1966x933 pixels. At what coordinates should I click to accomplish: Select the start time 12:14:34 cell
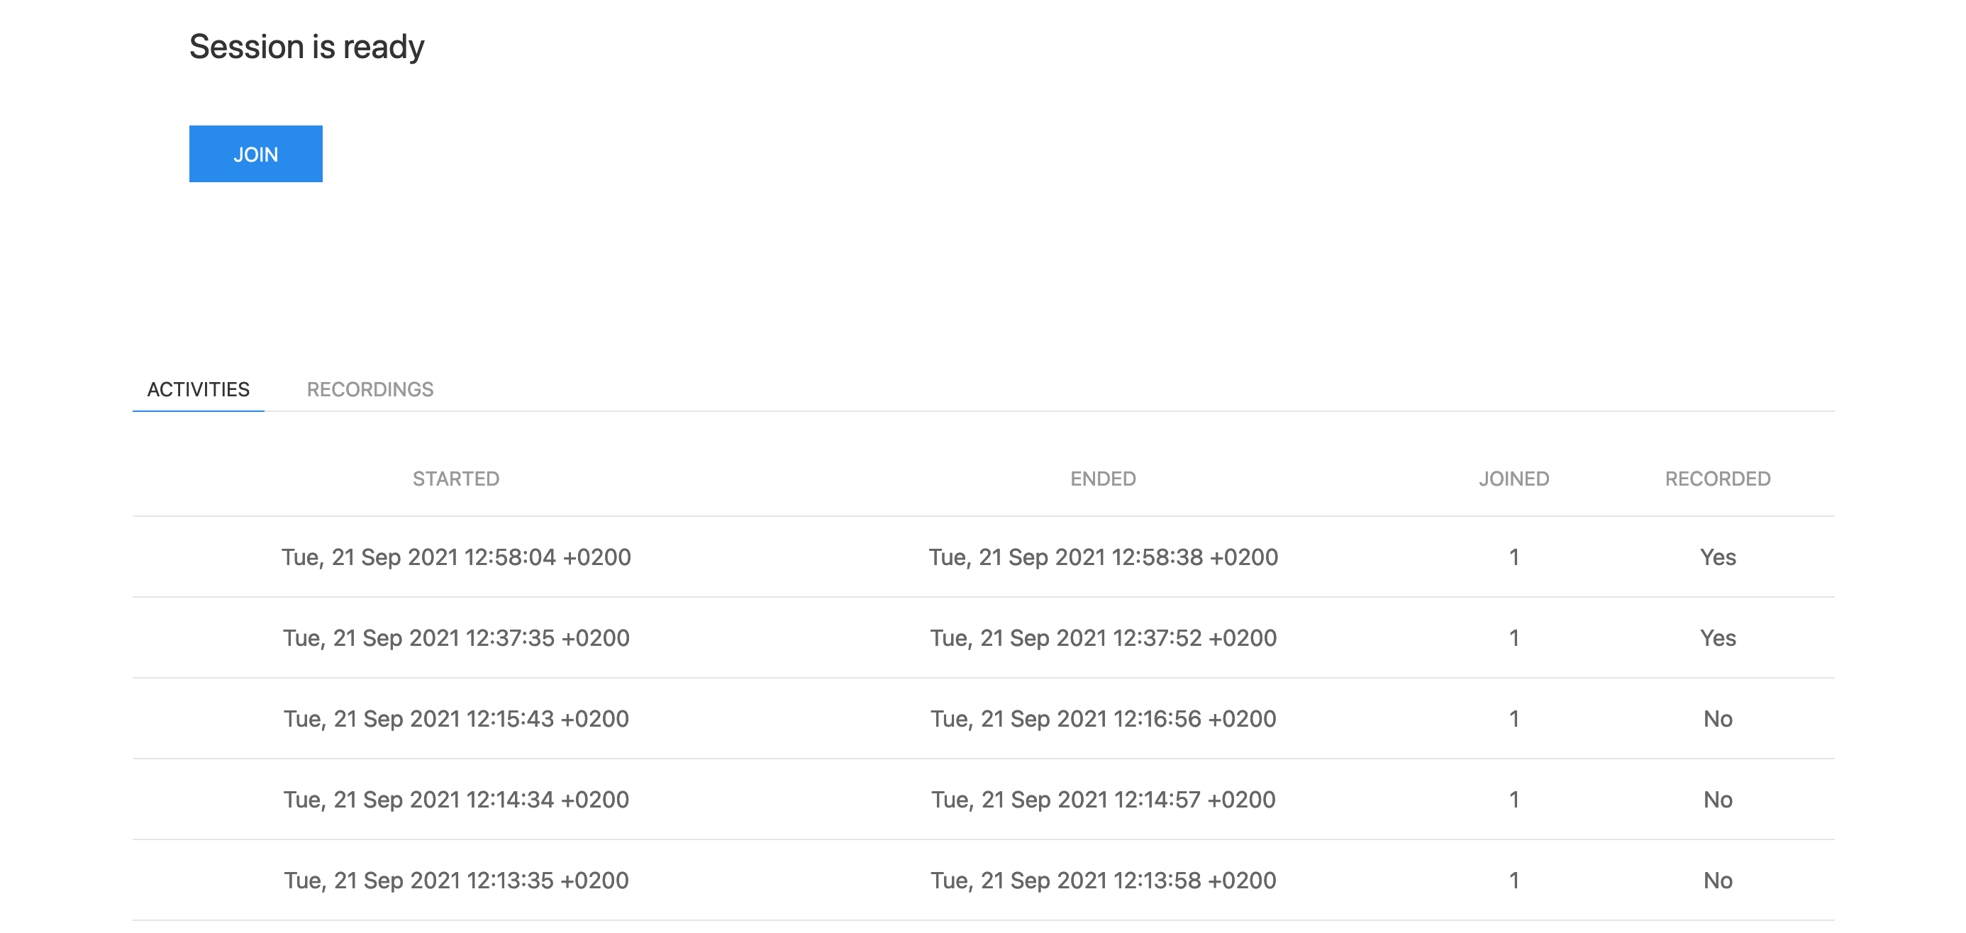pyautogui.click(x=457, y=800)
